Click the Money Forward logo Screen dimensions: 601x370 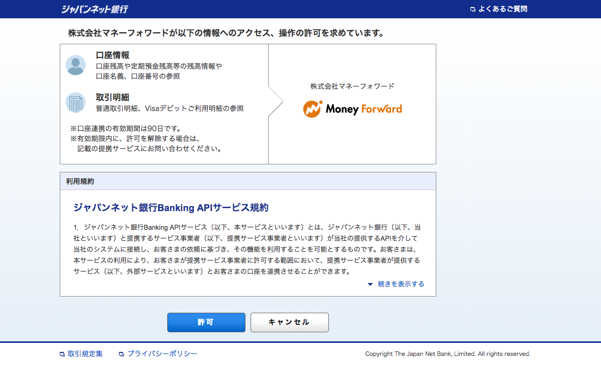(x=352, y=109)
